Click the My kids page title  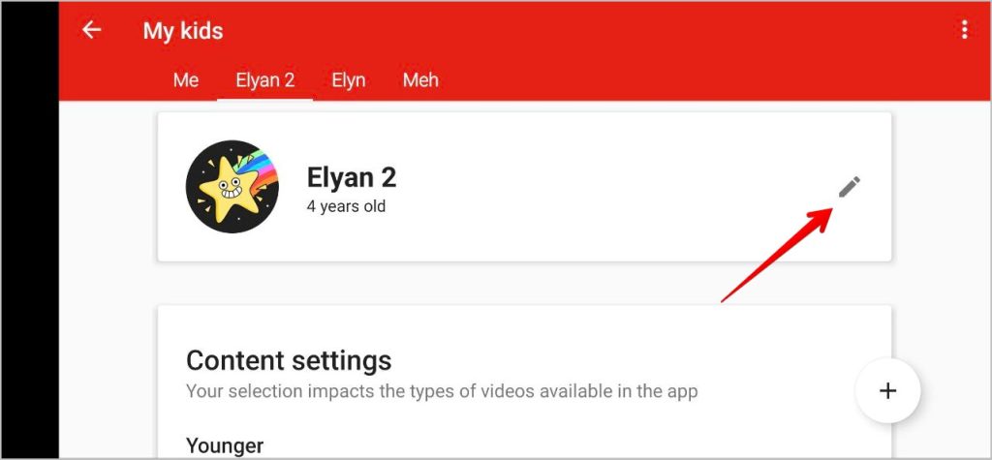[183, 31]
